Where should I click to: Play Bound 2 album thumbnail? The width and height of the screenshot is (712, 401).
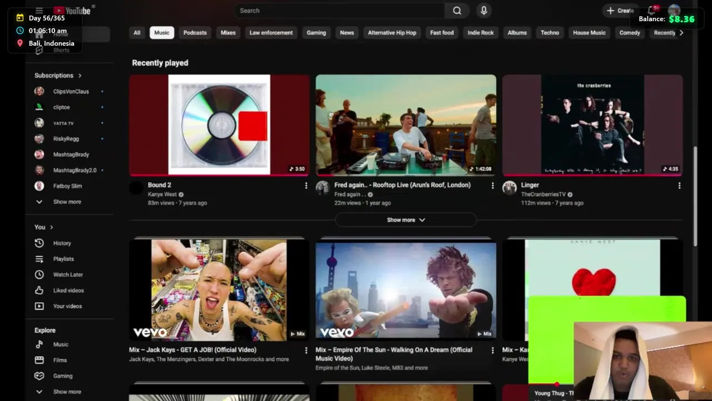[x=219, y=125]
